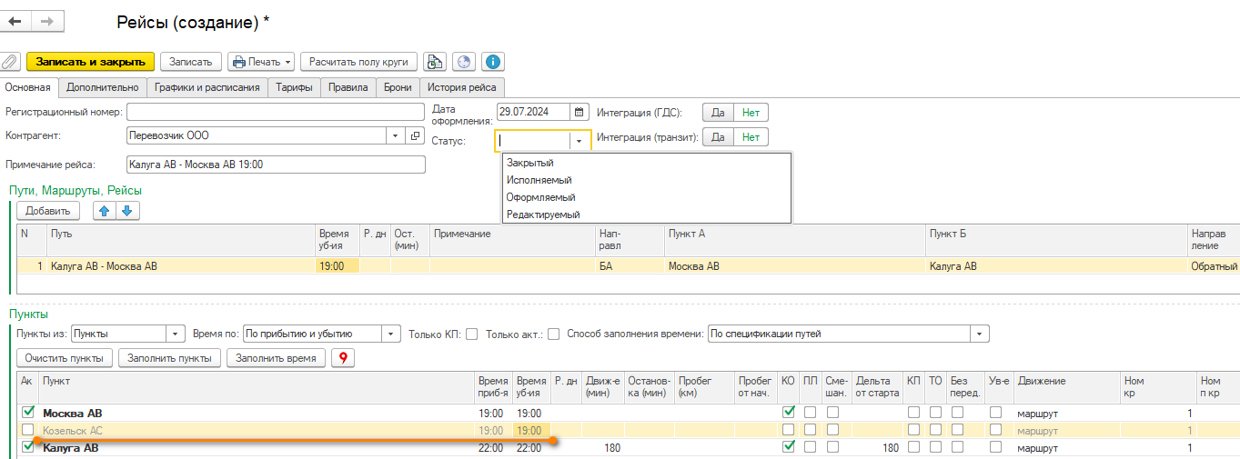Viewport: 1240px width, 459px height.
Task: Toggle the Только КП checkbox
Action: 471,334
